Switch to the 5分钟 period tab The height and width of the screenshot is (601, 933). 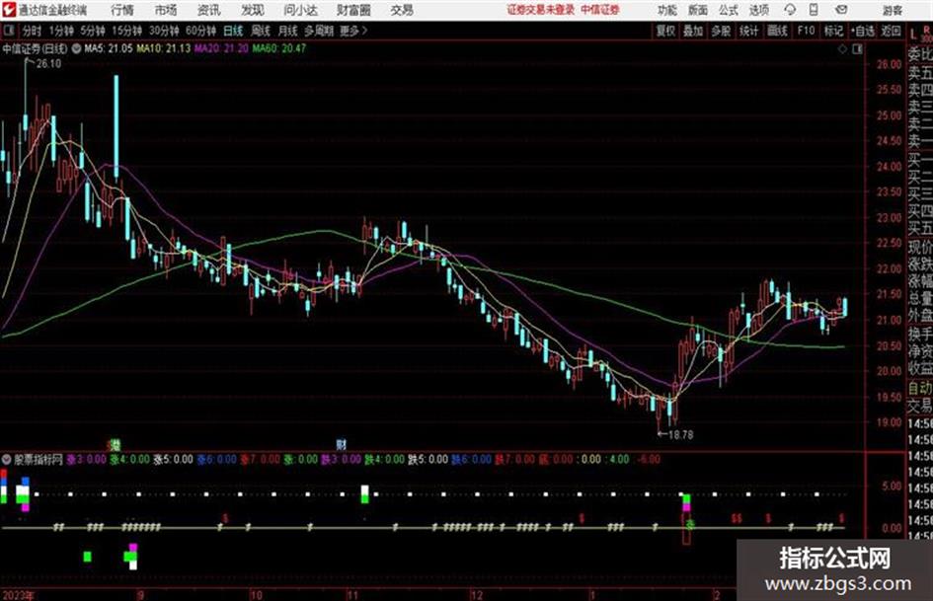click(92, 31)
